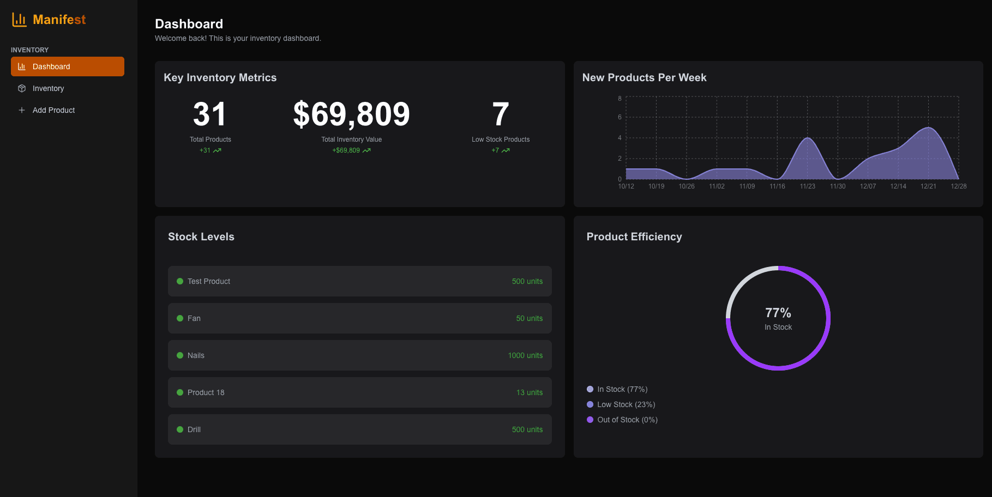Go to the Inventory page
Screen dimensions: 992x497
(x=48, y=88)
